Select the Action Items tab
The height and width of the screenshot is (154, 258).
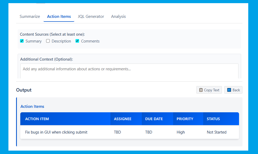click(x=59, y=17)
